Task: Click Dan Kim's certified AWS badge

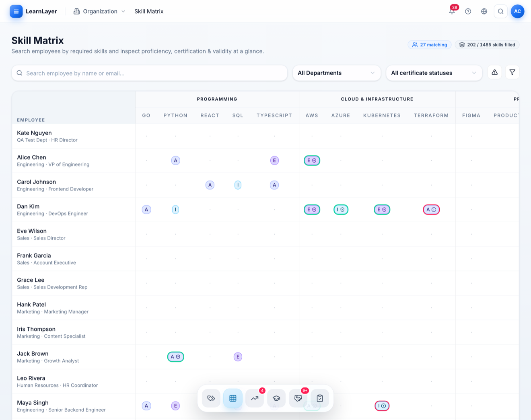Action: (x=312, y=209)
